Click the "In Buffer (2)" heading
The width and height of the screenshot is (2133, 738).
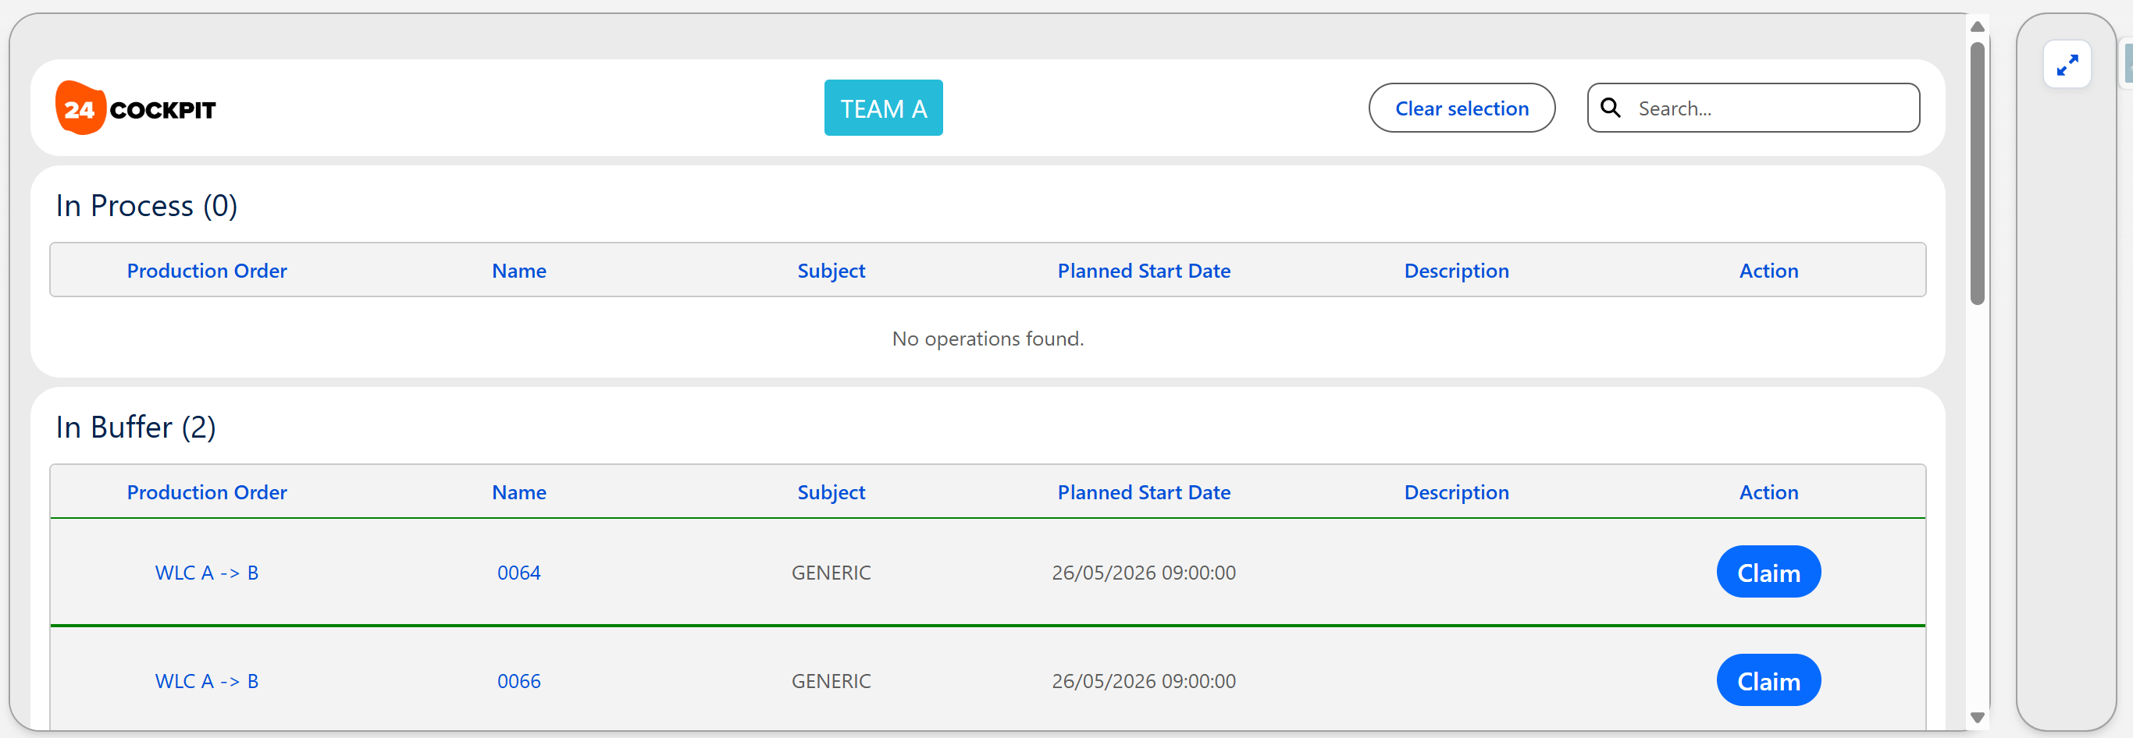[x=136, y=427]
